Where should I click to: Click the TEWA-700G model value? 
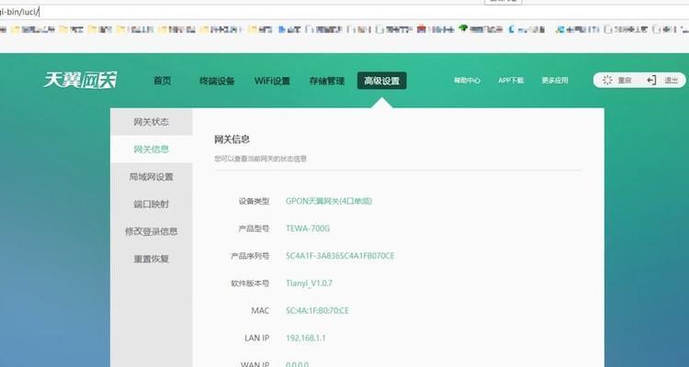pos(308,228)
